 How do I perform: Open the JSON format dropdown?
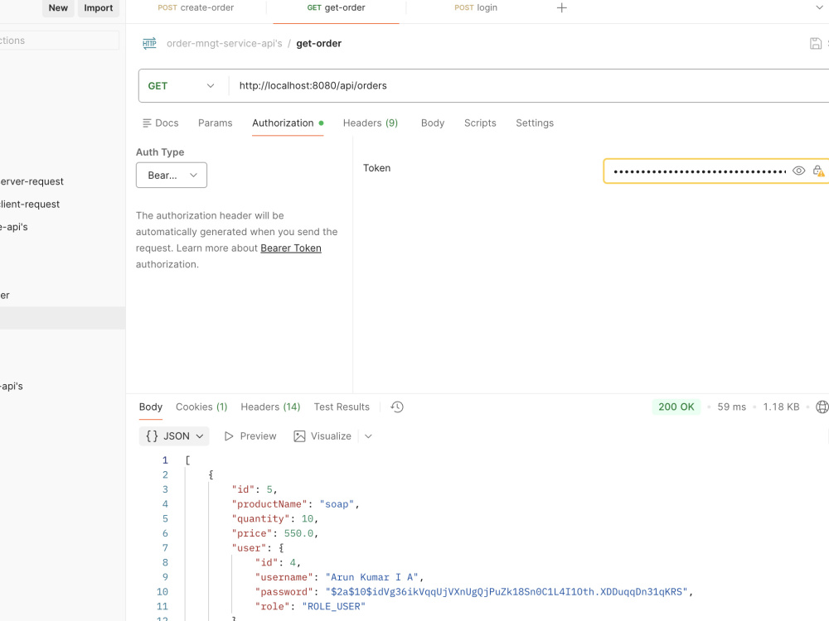pyautogui.click(x=174, y=436)
